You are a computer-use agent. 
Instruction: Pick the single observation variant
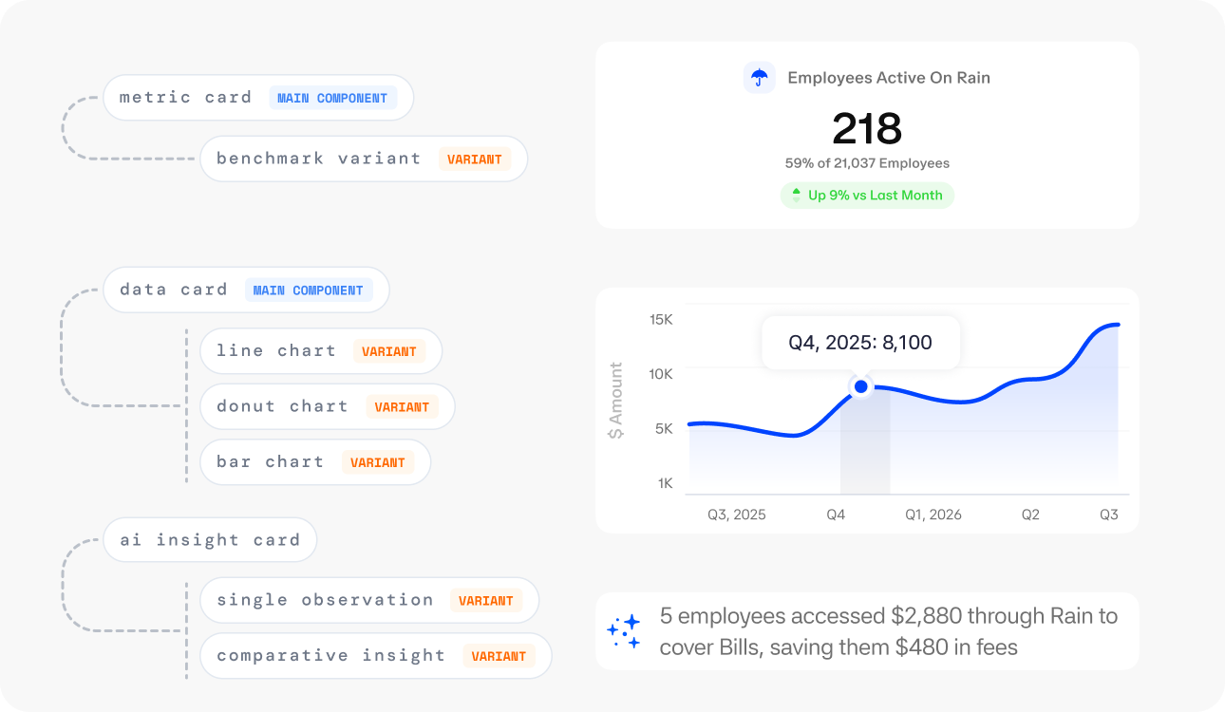pos(369,600)
